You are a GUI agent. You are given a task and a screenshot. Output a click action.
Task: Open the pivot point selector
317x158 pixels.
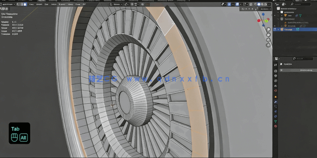[x=127, y=4]
